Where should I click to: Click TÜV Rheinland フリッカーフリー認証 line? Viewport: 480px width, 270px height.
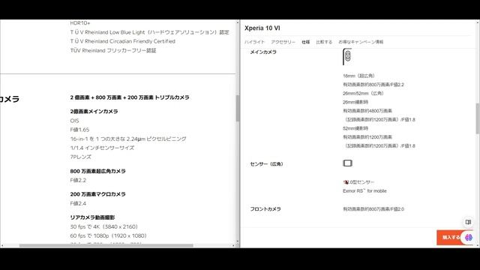click(x=113, y=50)
